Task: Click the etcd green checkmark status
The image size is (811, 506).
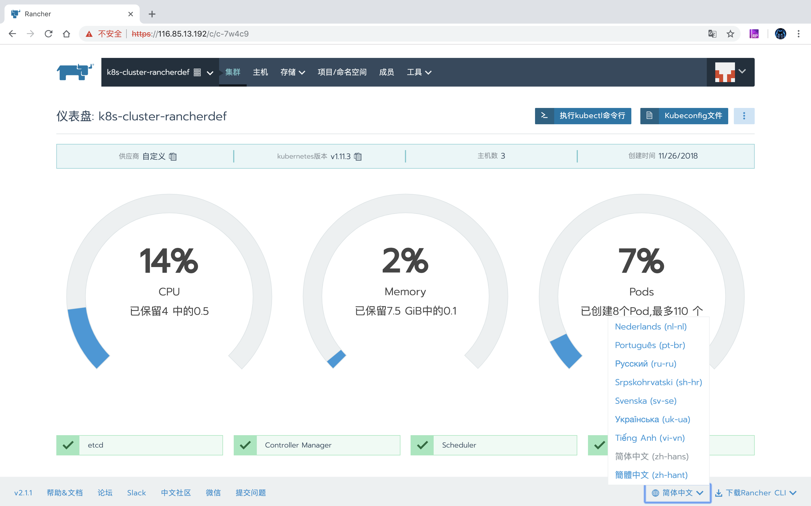Action: (x=68, y=445)
